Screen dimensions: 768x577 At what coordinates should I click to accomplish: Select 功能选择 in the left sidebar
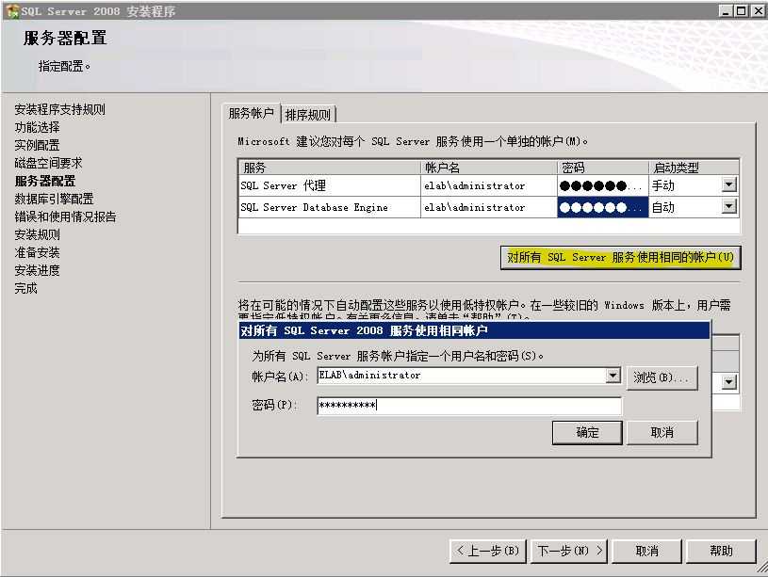(x=39, y=126)
